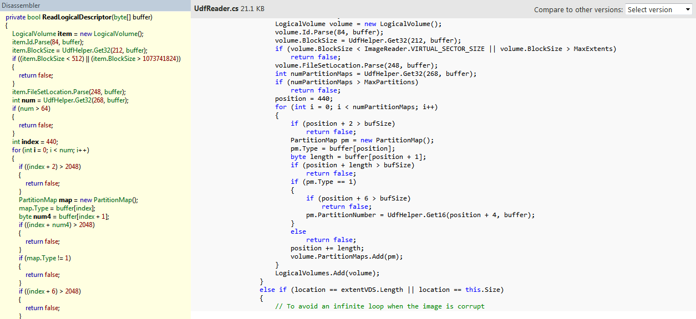Click 'int index = 440;' line
This screenshot has width=696, height=319.
coord(35,142)
